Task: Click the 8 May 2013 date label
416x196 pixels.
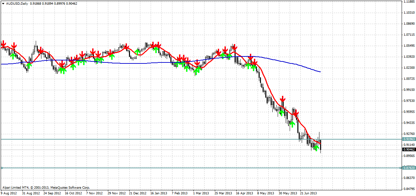Action: point(265,193)
